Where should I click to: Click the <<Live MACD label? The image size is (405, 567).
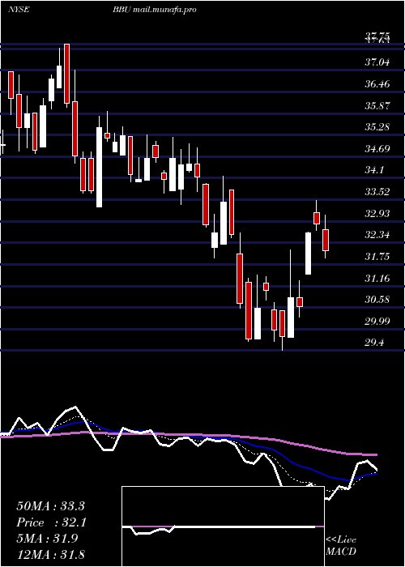(x=341, y=545)
